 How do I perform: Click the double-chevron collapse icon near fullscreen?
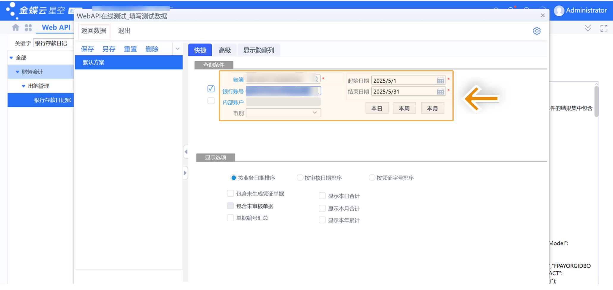click(588, 28)
